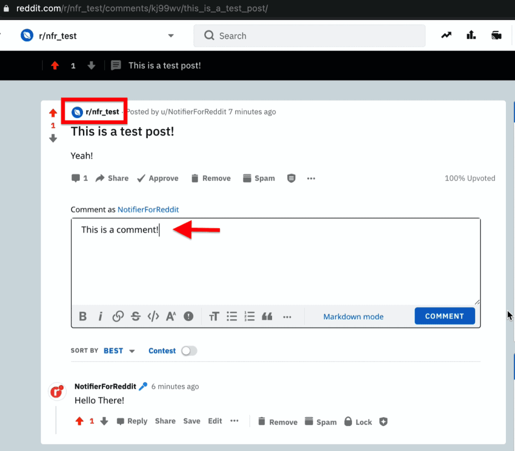Viewport: 515px width, 451px height.
Task: Switch to Markdown mode
Action: (354, 317)
